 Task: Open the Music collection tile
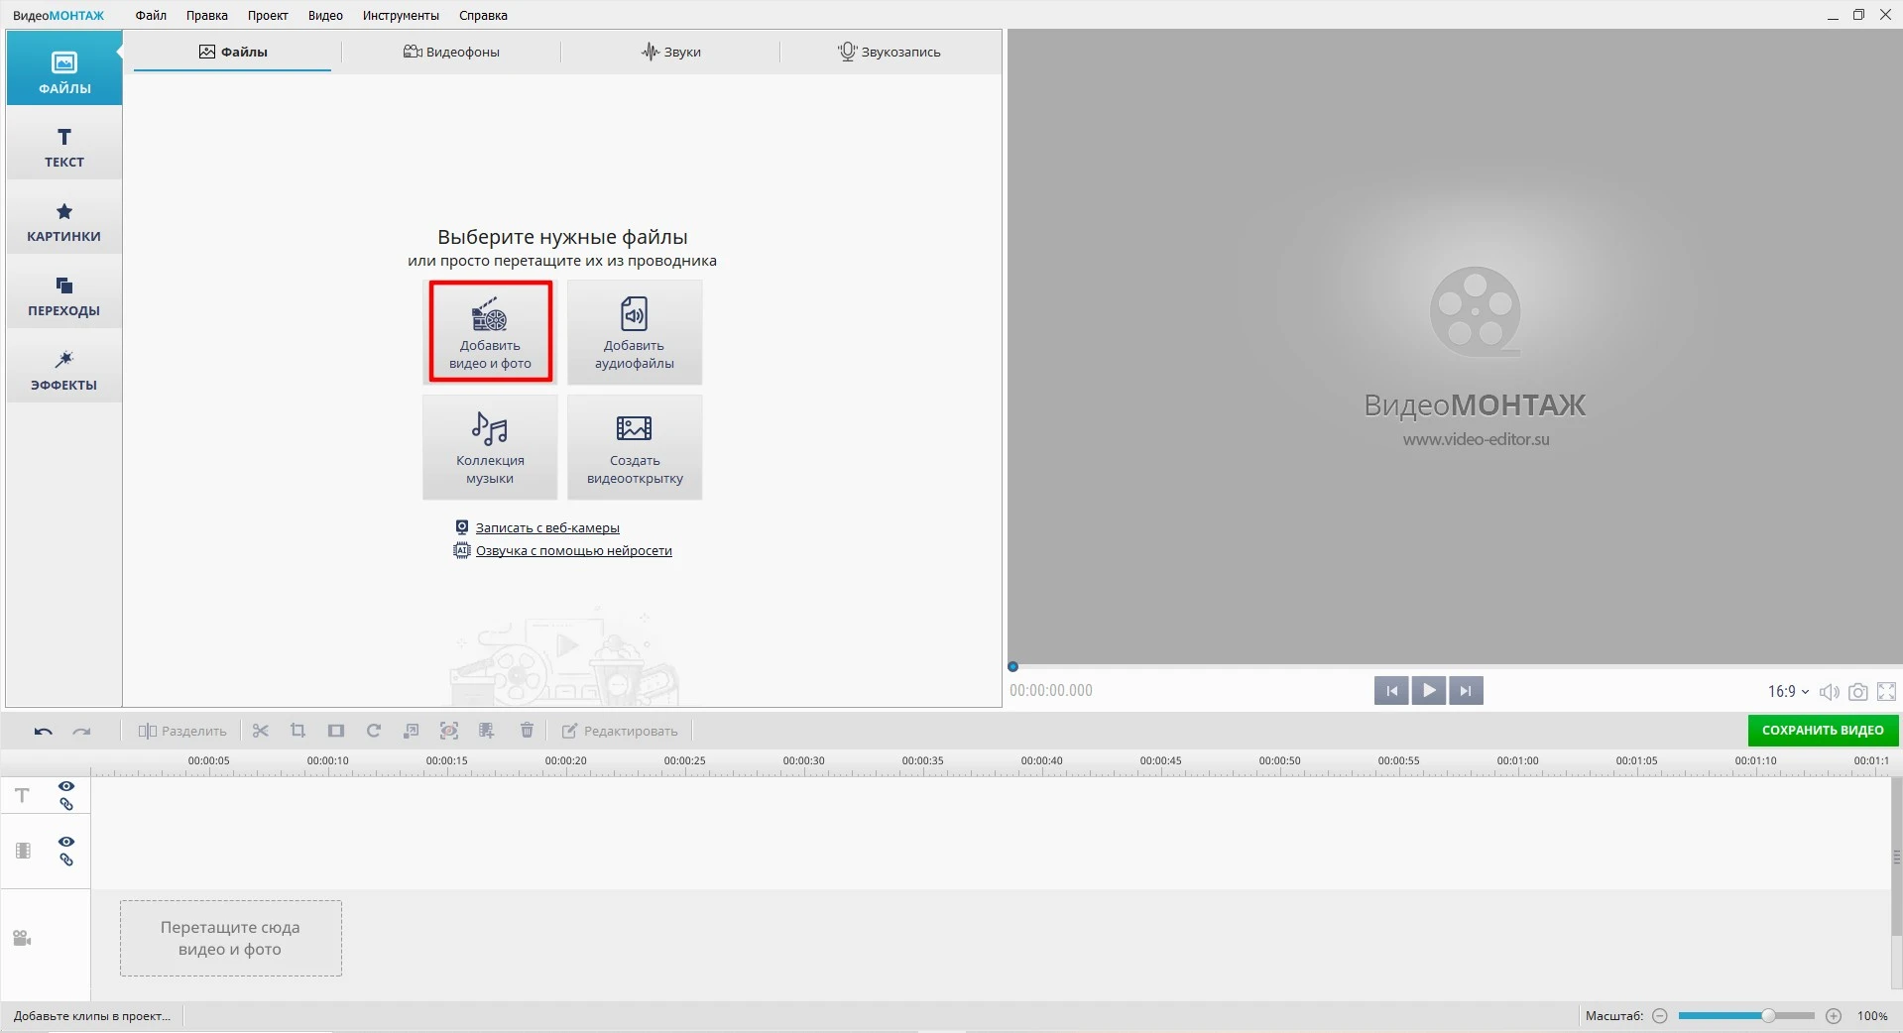[490, 447]
